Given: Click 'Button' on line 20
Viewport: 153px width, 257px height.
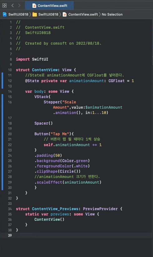Looking at the screenshot, I should click(41, 134).
